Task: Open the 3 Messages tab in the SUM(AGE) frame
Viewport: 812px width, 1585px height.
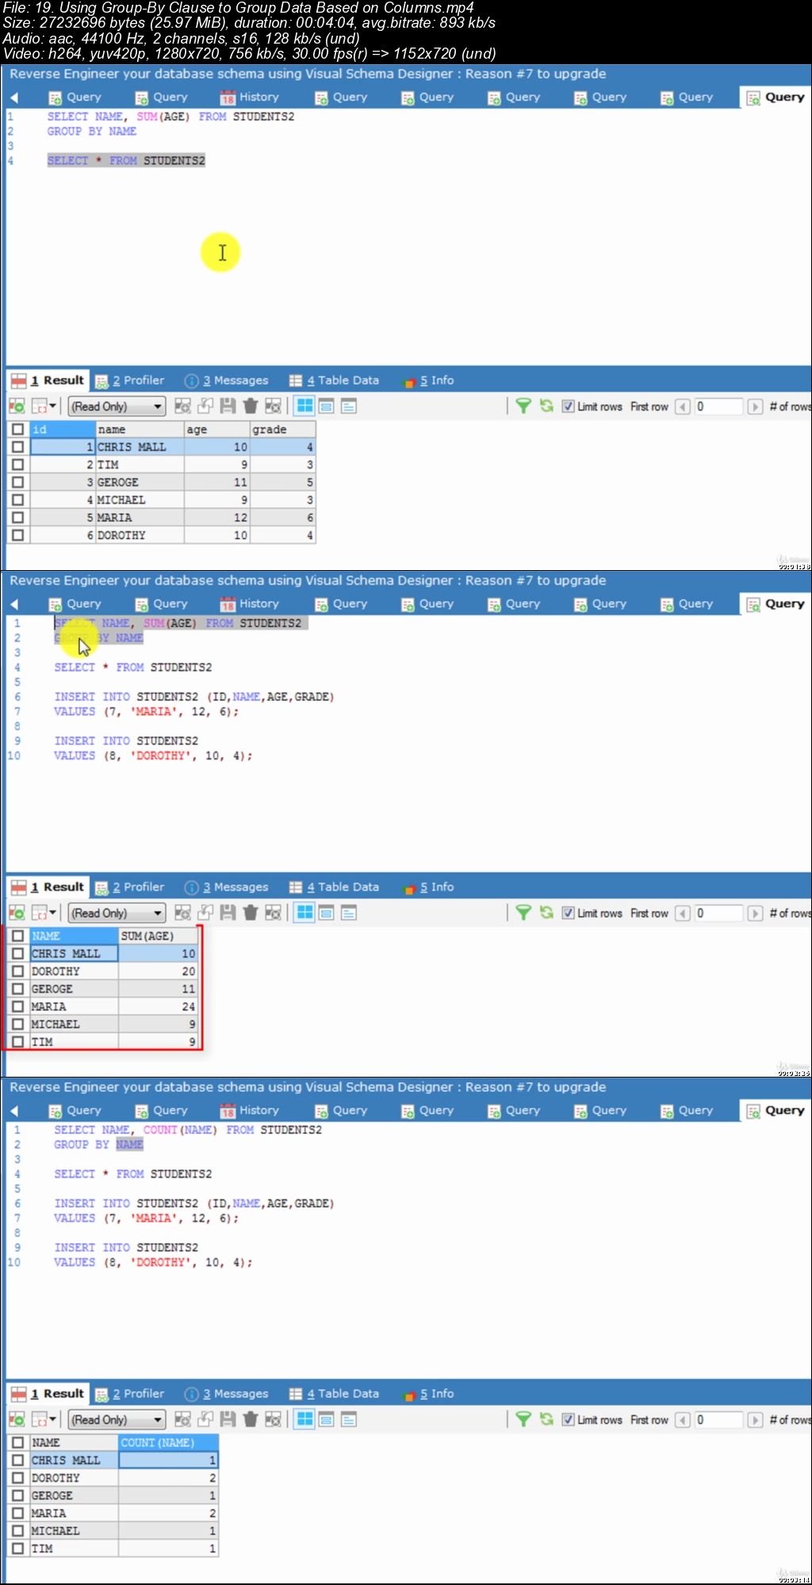Action: coord(226,887)
